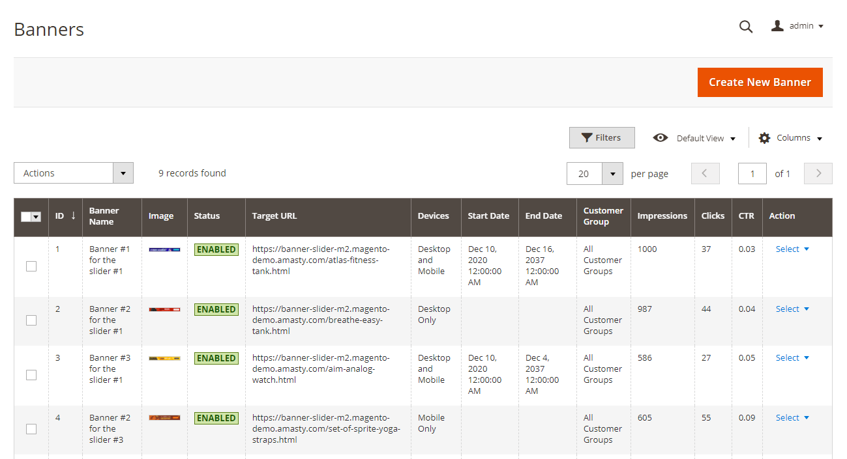Sort table by Impressions column header
Viewport: 847px width, 459px height.
[662, 216]
